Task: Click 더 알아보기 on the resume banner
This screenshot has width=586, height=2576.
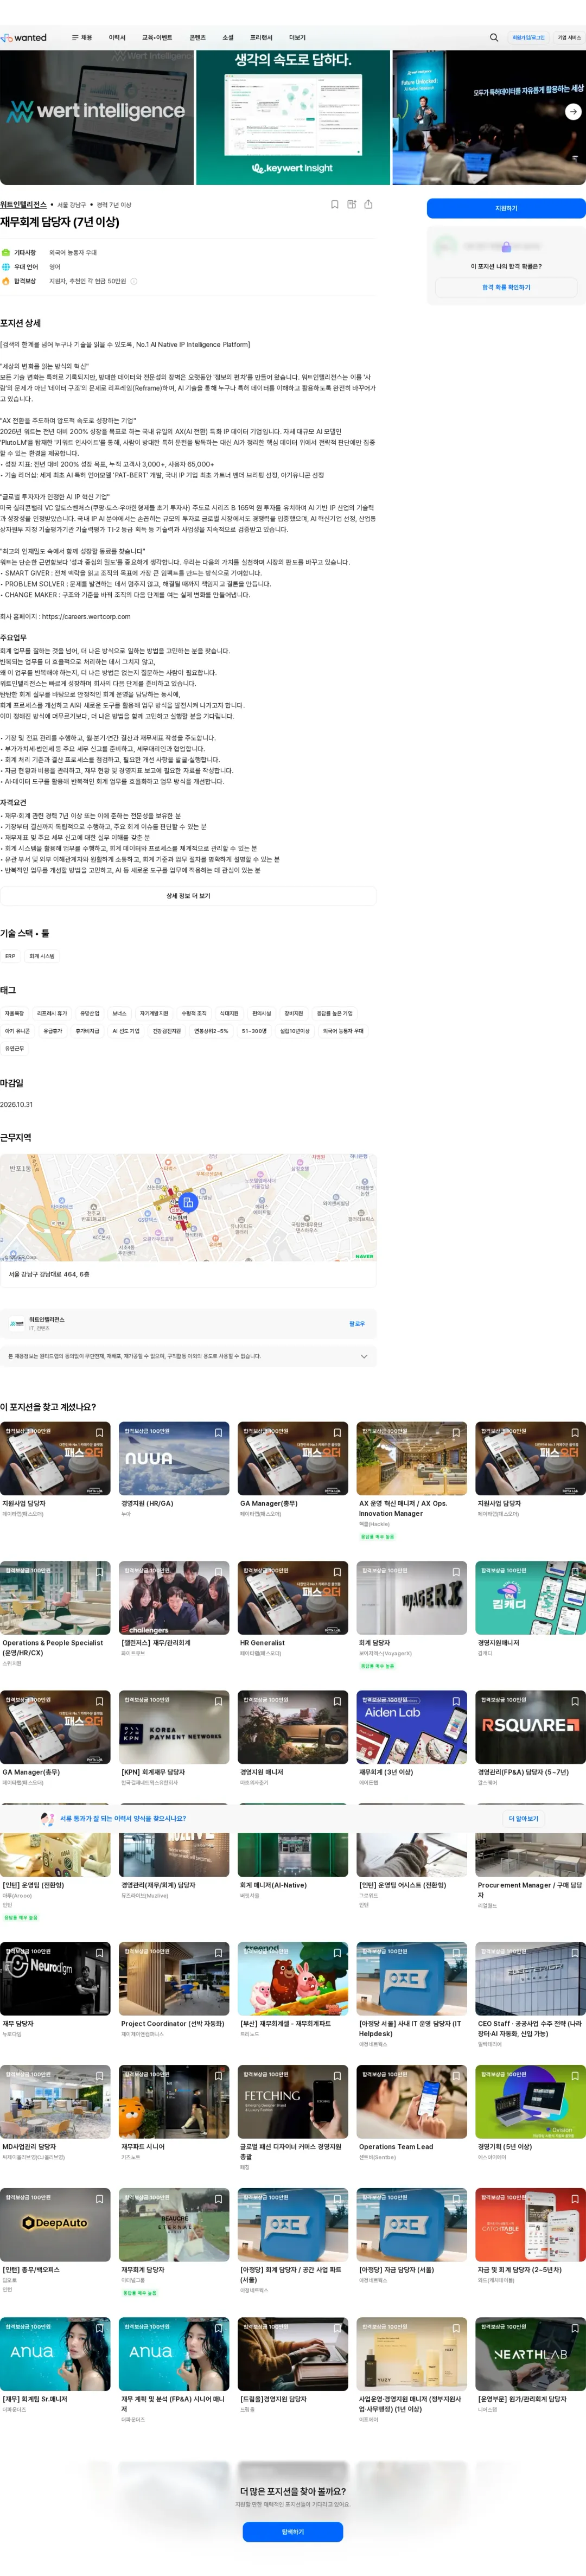Action: click(523, 1819)
